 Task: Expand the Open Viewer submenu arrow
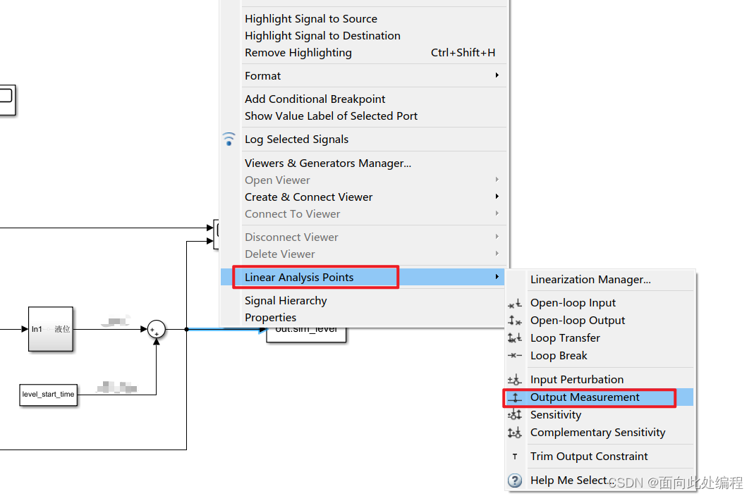coord(497,180)
